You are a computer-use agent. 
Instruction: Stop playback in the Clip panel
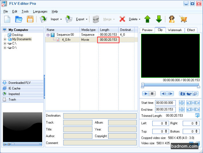click(152, 94)
